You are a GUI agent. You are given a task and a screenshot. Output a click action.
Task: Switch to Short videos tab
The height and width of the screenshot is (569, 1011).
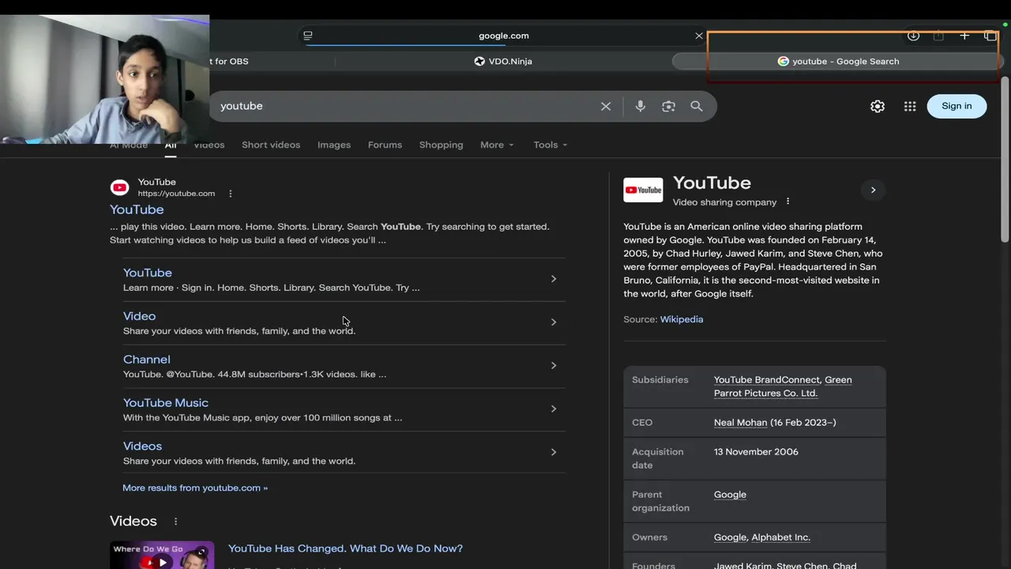pyautogui.click(x=271, y=145)
